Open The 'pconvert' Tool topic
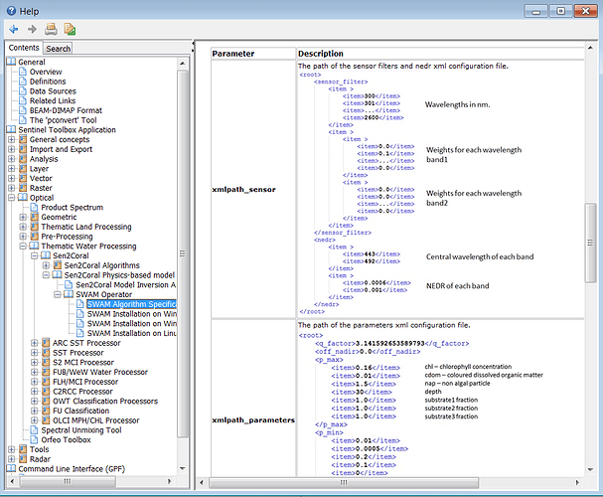 tap(63, 120)
